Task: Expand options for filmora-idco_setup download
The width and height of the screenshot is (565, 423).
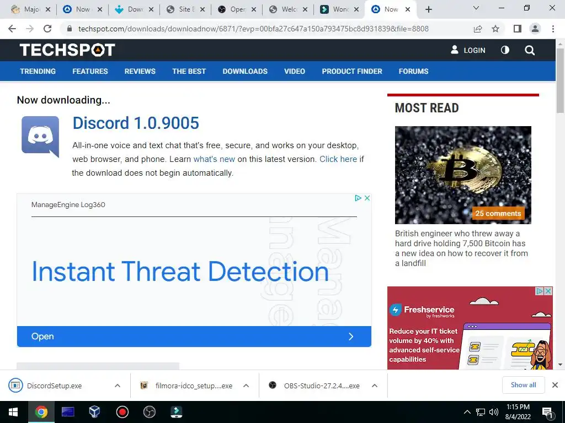Action: click(x=246, y=386)
